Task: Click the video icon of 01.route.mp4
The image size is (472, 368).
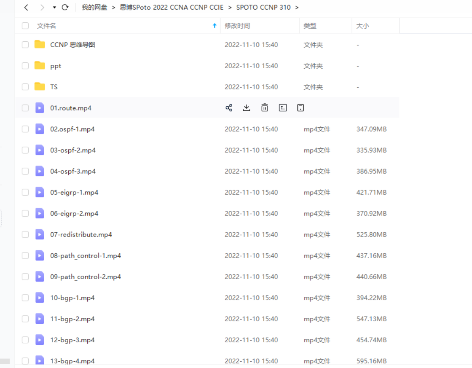Action: tap(40, 107)
